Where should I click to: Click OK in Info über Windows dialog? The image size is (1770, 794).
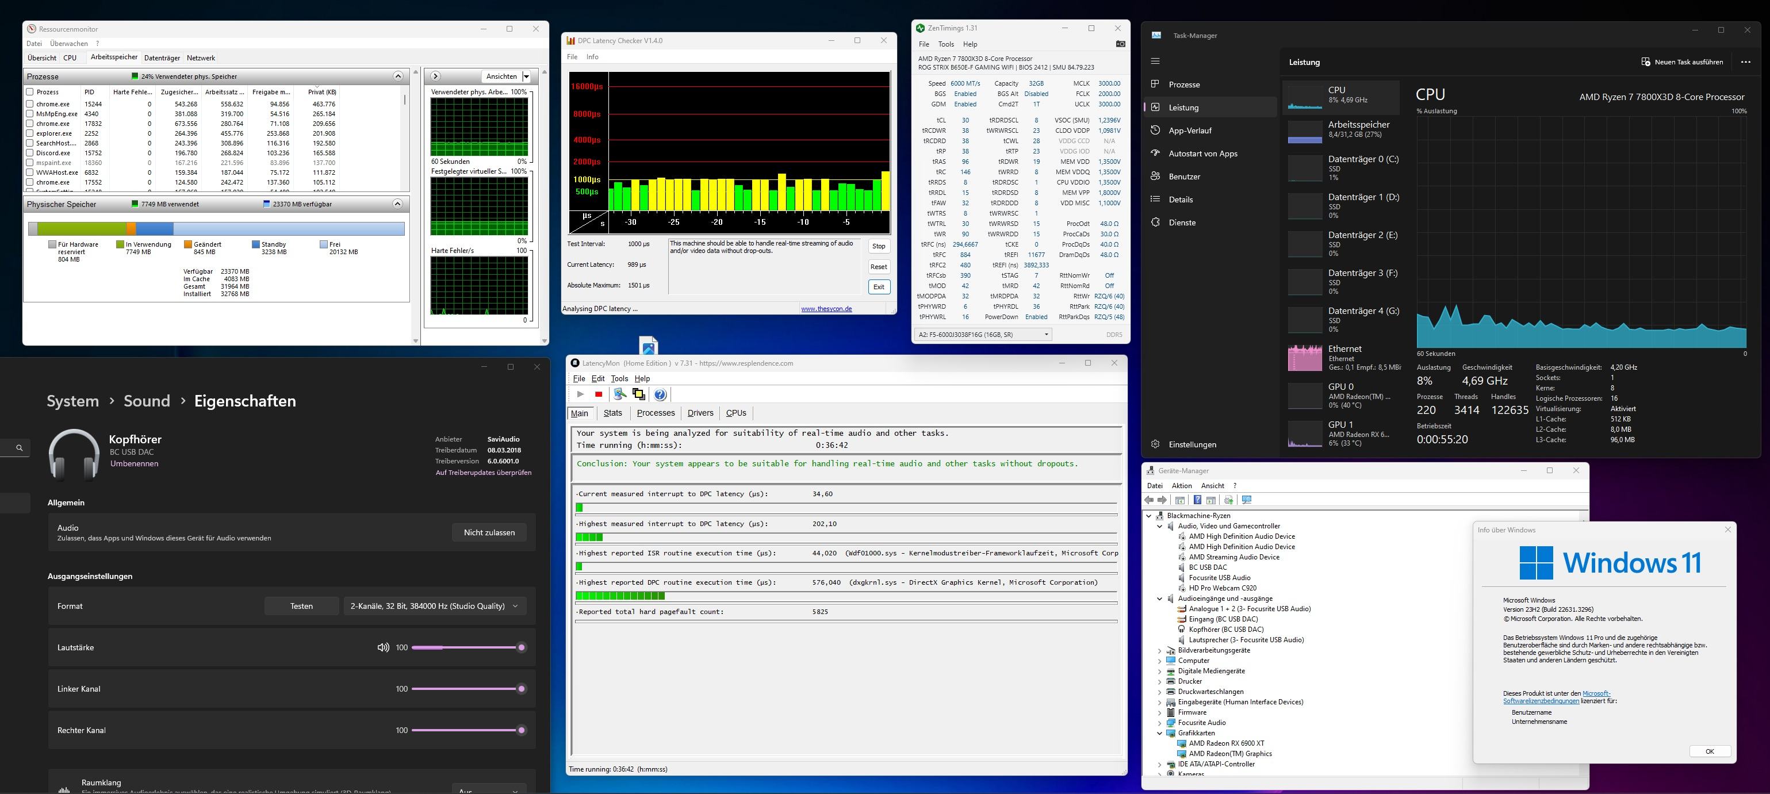pos(1710,751)
